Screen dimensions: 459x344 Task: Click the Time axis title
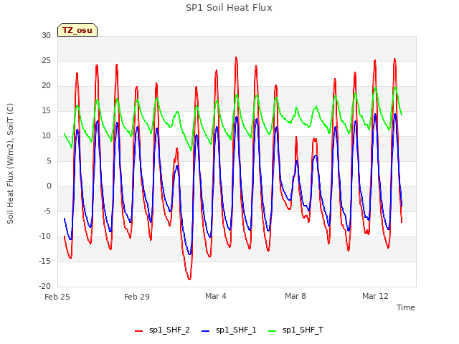pyautogui.click(x=406, y=307)
